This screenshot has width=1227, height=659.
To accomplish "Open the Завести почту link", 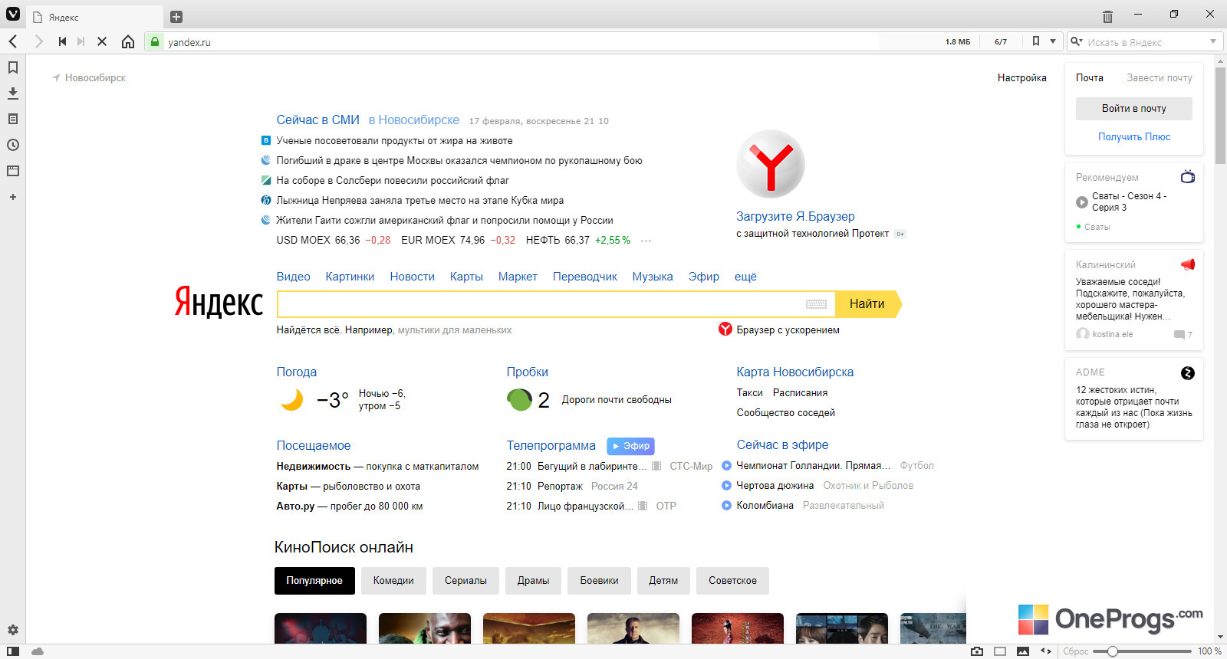I will [x=1160, y=77].
